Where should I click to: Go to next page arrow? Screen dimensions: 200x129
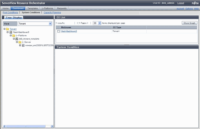87,23
